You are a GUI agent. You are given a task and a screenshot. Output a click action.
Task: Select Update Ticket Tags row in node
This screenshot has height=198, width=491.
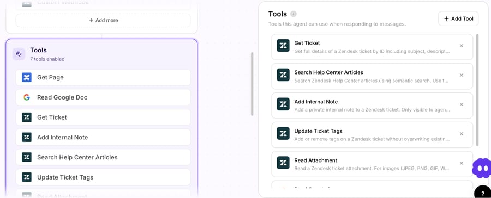[x=103, y=177]
